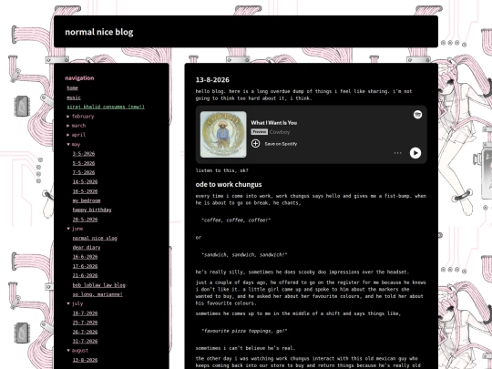Open the 26-7-2026 post
Screen dimensions: 492x369
tap(85, 332)
